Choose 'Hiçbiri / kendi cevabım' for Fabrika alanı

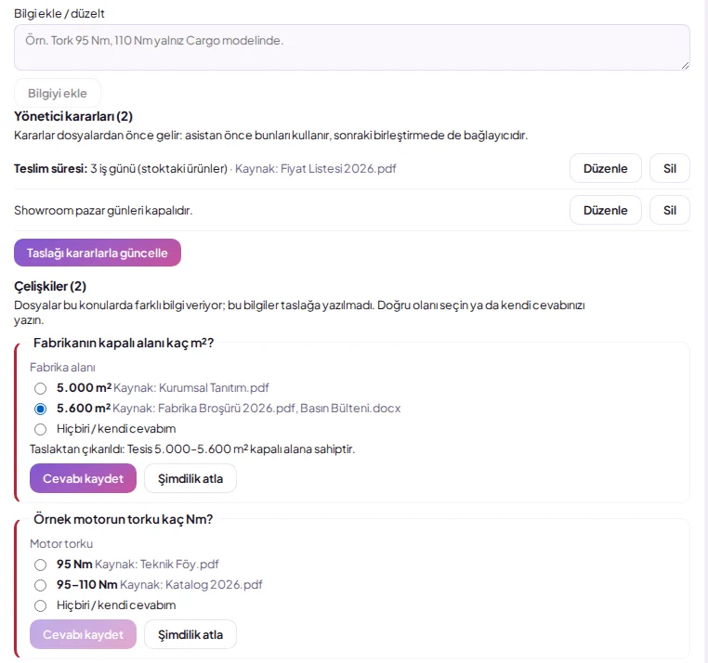(x=40, y=429)
